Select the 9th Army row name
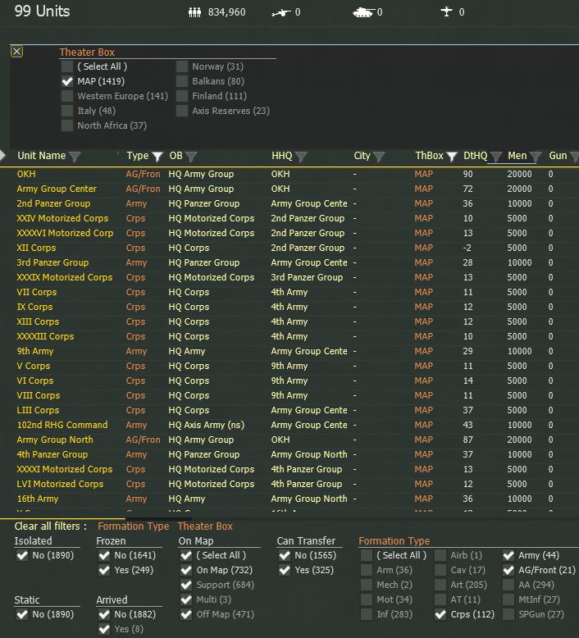579x638 pixels. coord(35,351)
